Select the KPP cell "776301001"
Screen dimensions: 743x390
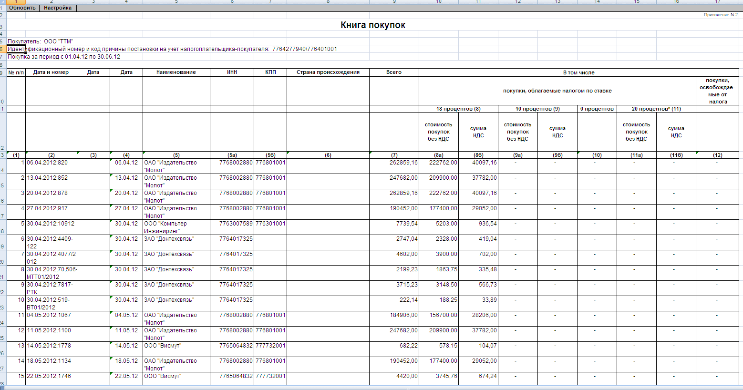point(270,227)
